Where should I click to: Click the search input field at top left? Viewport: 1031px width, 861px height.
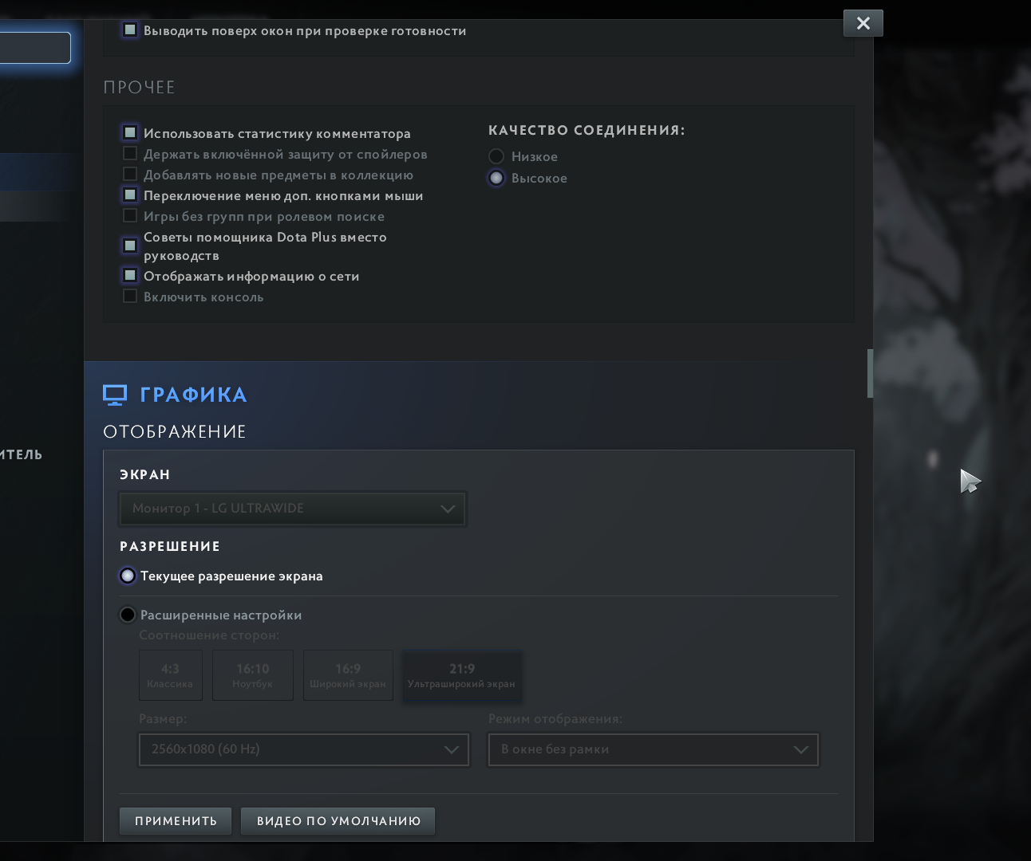tap(35, 48)
